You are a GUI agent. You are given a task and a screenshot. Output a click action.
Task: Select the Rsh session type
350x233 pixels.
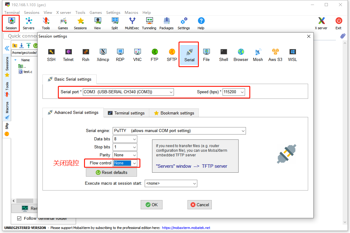pyautogui.click(x=86, y=55)
